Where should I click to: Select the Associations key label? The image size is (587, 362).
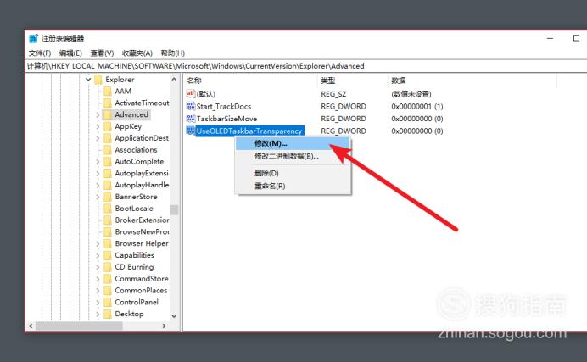point(136,150)
